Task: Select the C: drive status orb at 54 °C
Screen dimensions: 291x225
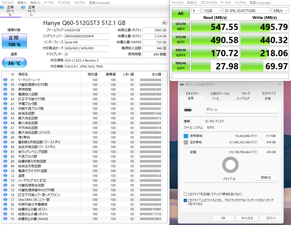Action: click(x=23, y=8)
